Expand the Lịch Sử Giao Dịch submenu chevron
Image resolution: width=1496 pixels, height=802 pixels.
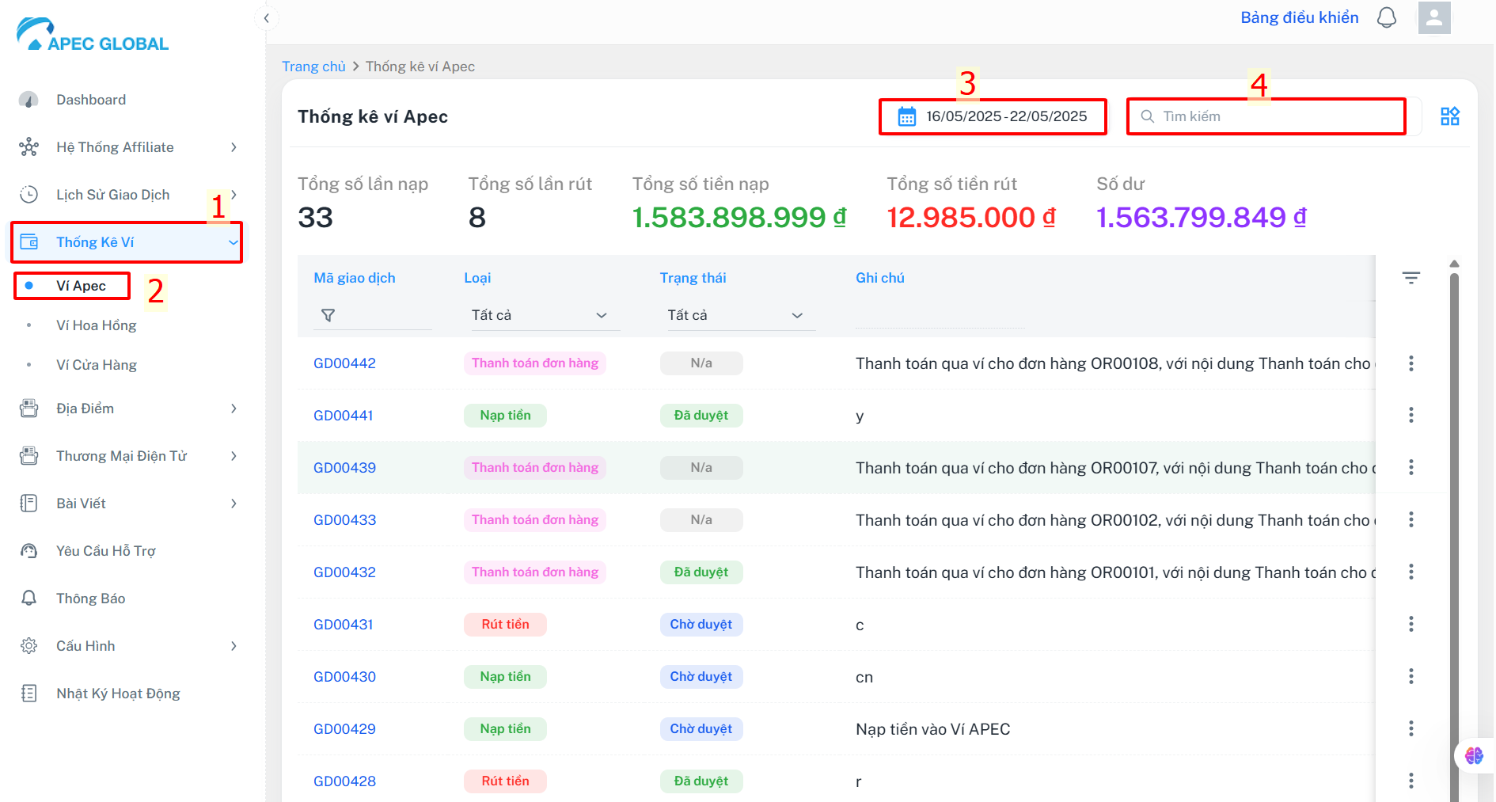point(234,195)
